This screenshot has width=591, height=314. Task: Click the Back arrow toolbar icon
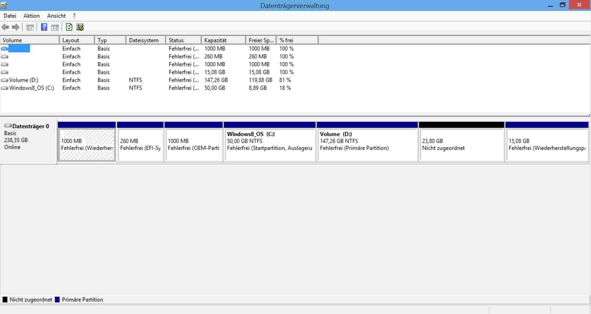coord(5,27)
